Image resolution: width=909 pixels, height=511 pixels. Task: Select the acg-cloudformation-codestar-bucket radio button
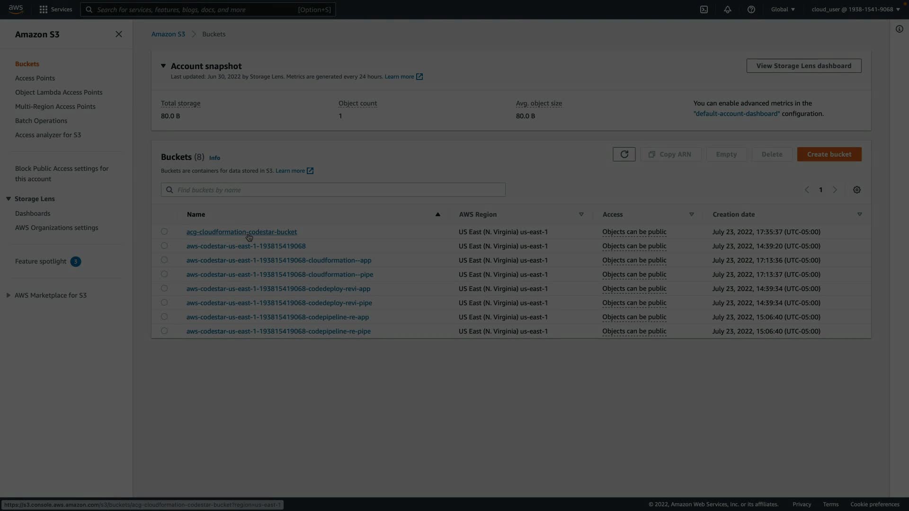pos(164,232)
